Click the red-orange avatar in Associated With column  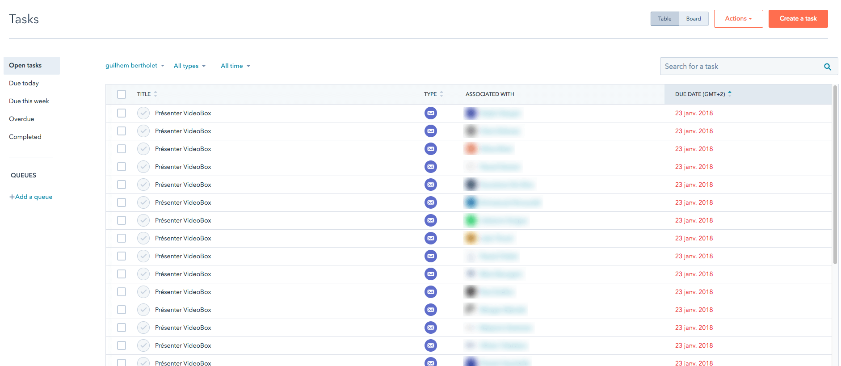tap(471, 149)
